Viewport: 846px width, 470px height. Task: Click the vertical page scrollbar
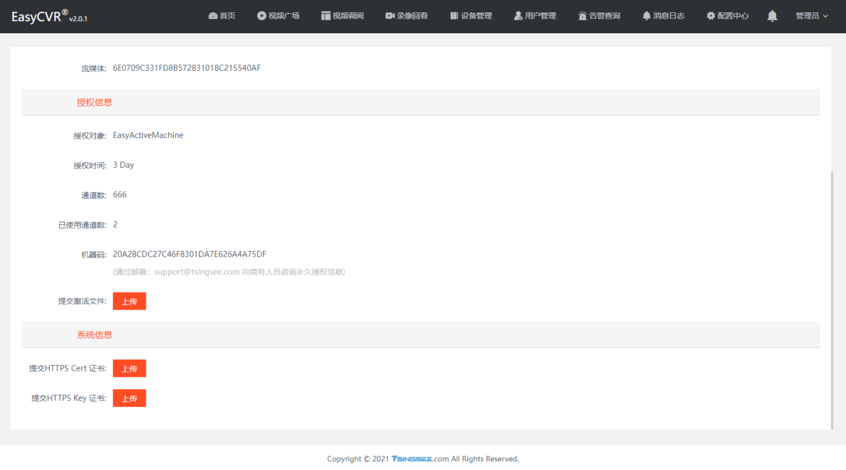(832, 296)
